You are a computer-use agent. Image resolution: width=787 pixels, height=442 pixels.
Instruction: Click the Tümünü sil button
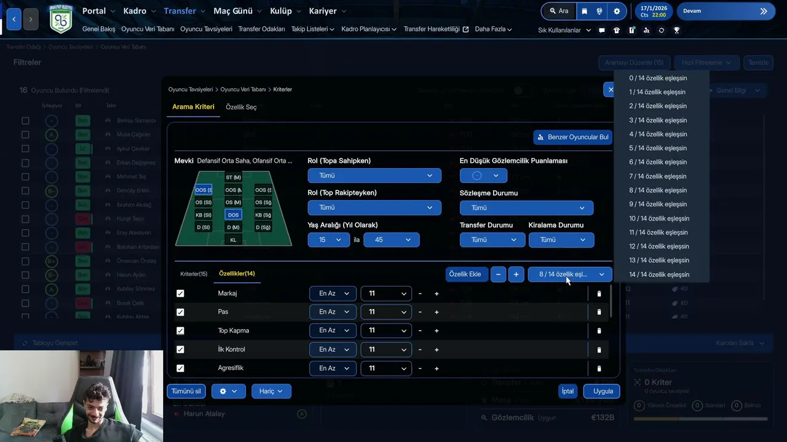point(186,391)
